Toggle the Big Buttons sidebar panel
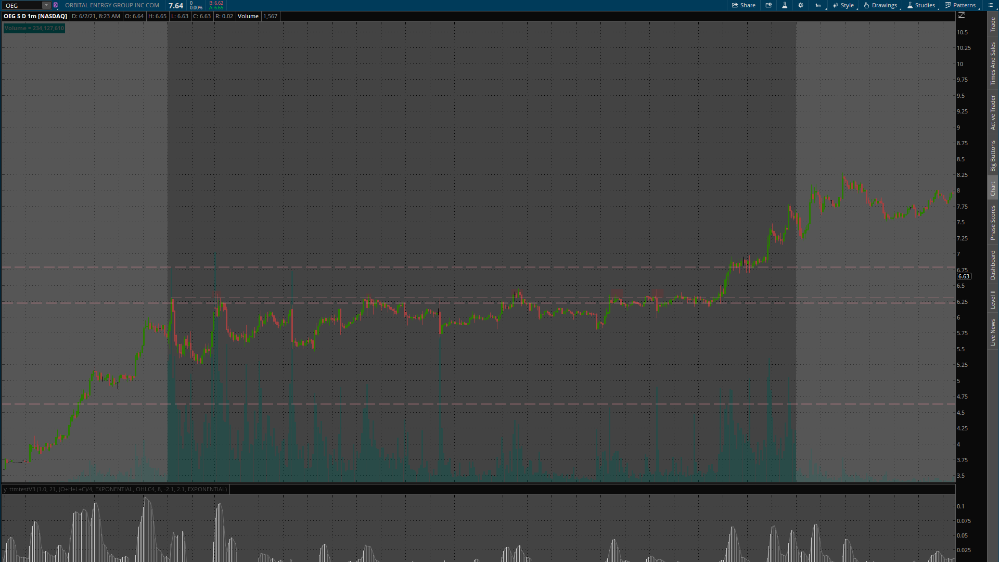The image size is (999, 562). [x=993, y=156]
